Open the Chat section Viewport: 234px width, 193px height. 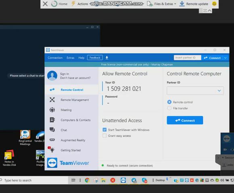click(x=72, y=130)
